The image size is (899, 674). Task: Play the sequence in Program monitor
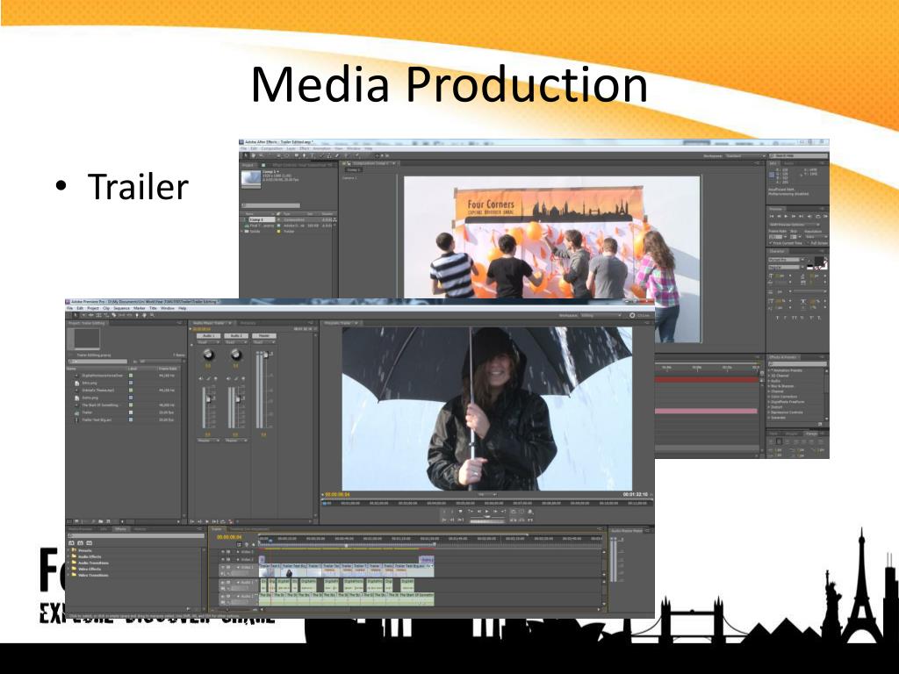click(x=487, y=512)
